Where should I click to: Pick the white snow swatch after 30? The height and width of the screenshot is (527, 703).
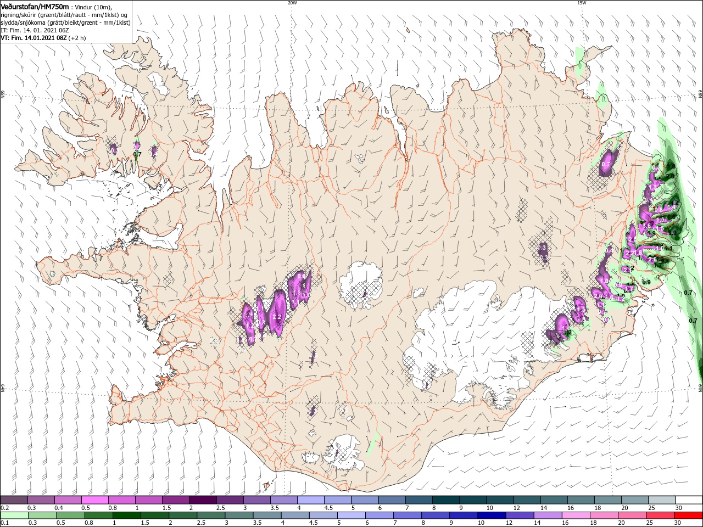pyautogui.click(x=689, y=500)
